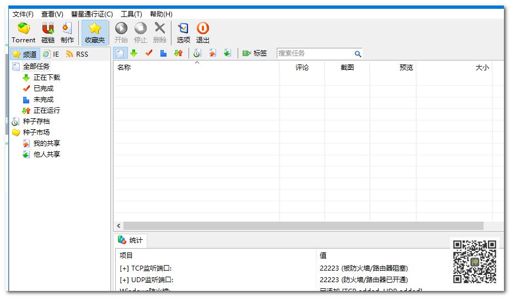Expand the [+] TCP监听端口 row
The width and height of the screenshot is (510, 297).
click(x=146, y=268)
